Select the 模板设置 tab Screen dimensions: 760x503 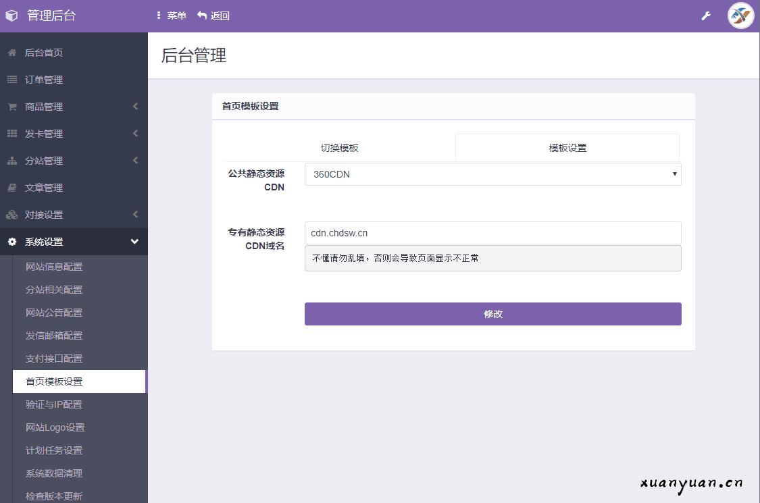point(567,147)
